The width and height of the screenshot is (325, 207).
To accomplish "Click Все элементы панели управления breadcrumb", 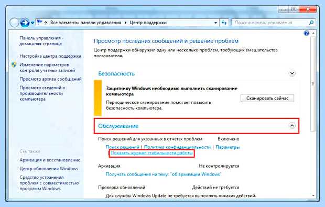I will (85, 23).
